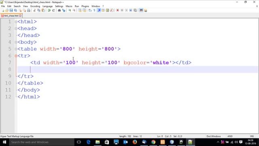Click the ANSI encoding status field
259x146 pixels.
(230, 136)
